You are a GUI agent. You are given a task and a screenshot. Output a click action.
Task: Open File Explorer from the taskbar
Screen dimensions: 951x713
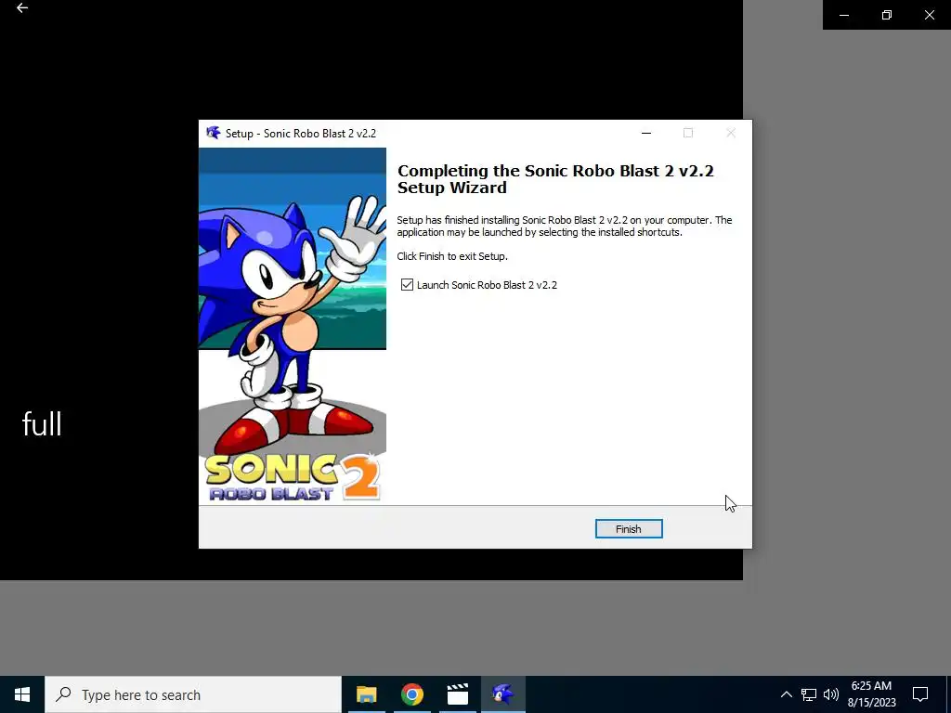point(366,694)
